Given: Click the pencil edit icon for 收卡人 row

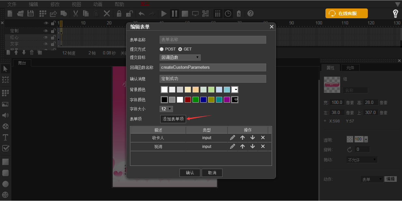Looking at the screenshot, I should point(232,137).
